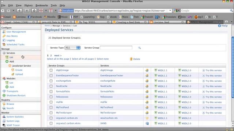This screenshot has height=131, width=234.
Task: Click the green Add icon under Services
Action: coord(7,61)
